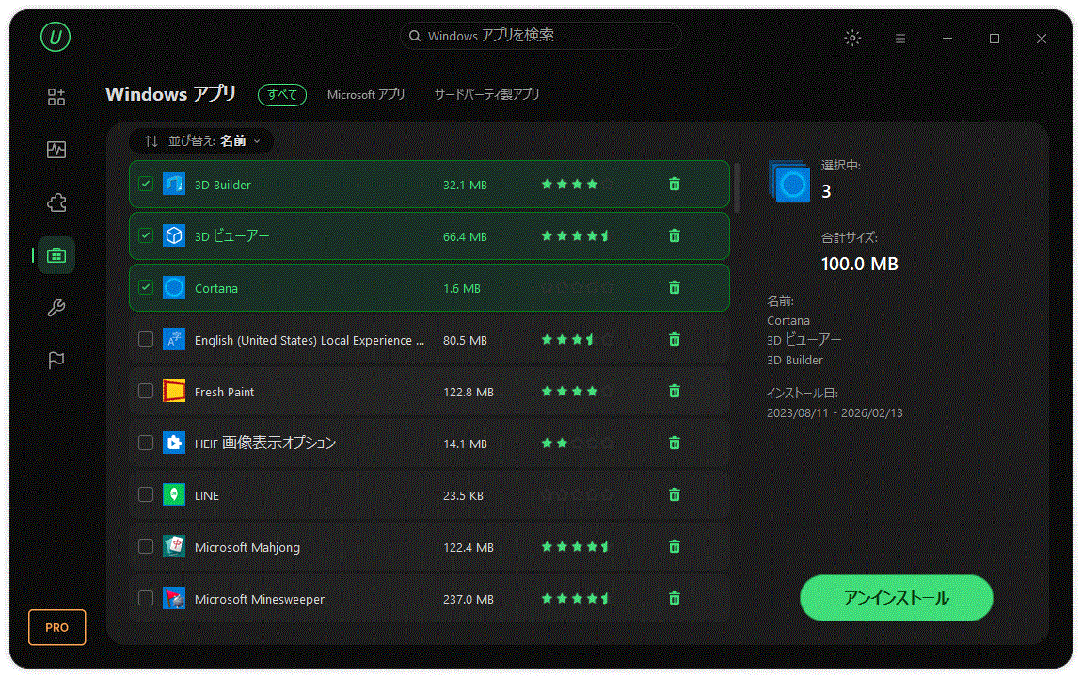Click trash icon for LINE
The image size is (1082, 678).
pos(675,495)
